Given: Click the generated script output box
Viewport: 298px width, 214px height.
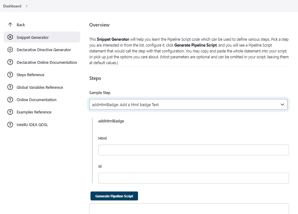Looking at the screenshot, I should pos(189,209).
